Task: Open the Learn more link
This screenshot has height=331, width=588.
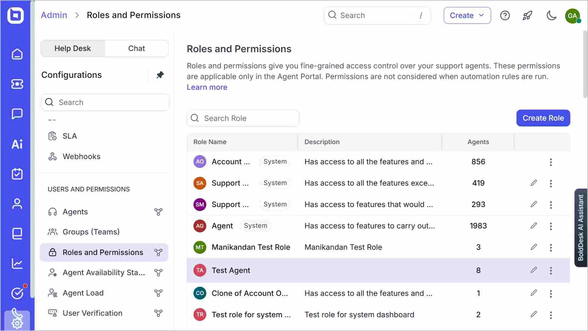Action: (x=207, y=87)
